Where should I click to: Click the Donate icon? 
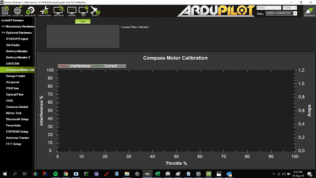tap(95, 11)
